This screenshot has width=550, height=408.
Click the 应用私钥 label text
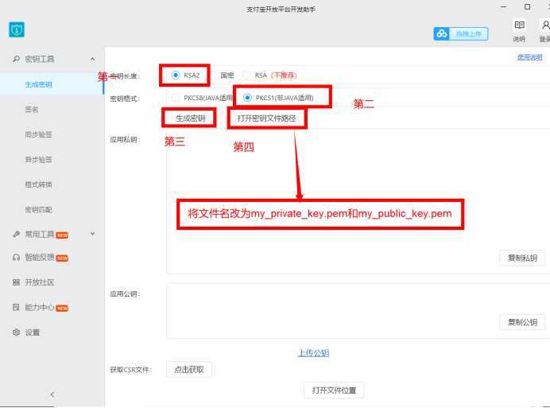point(125,139)
